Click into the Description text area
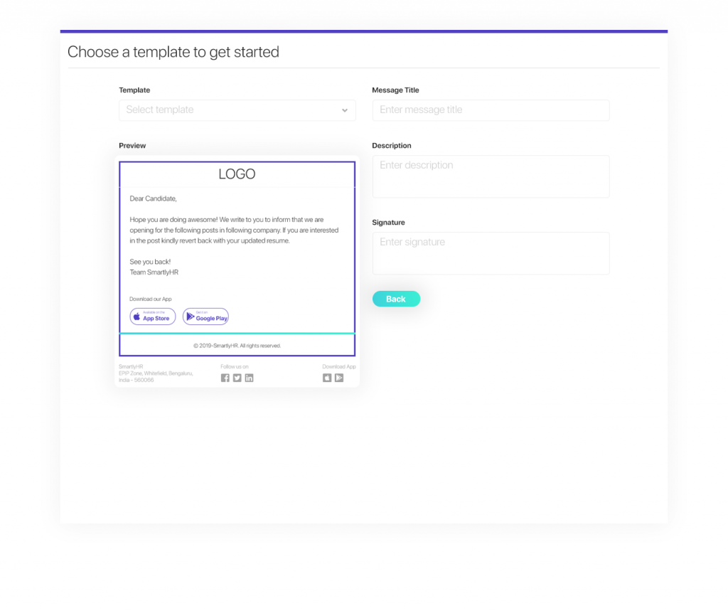 tap(491, 176)
